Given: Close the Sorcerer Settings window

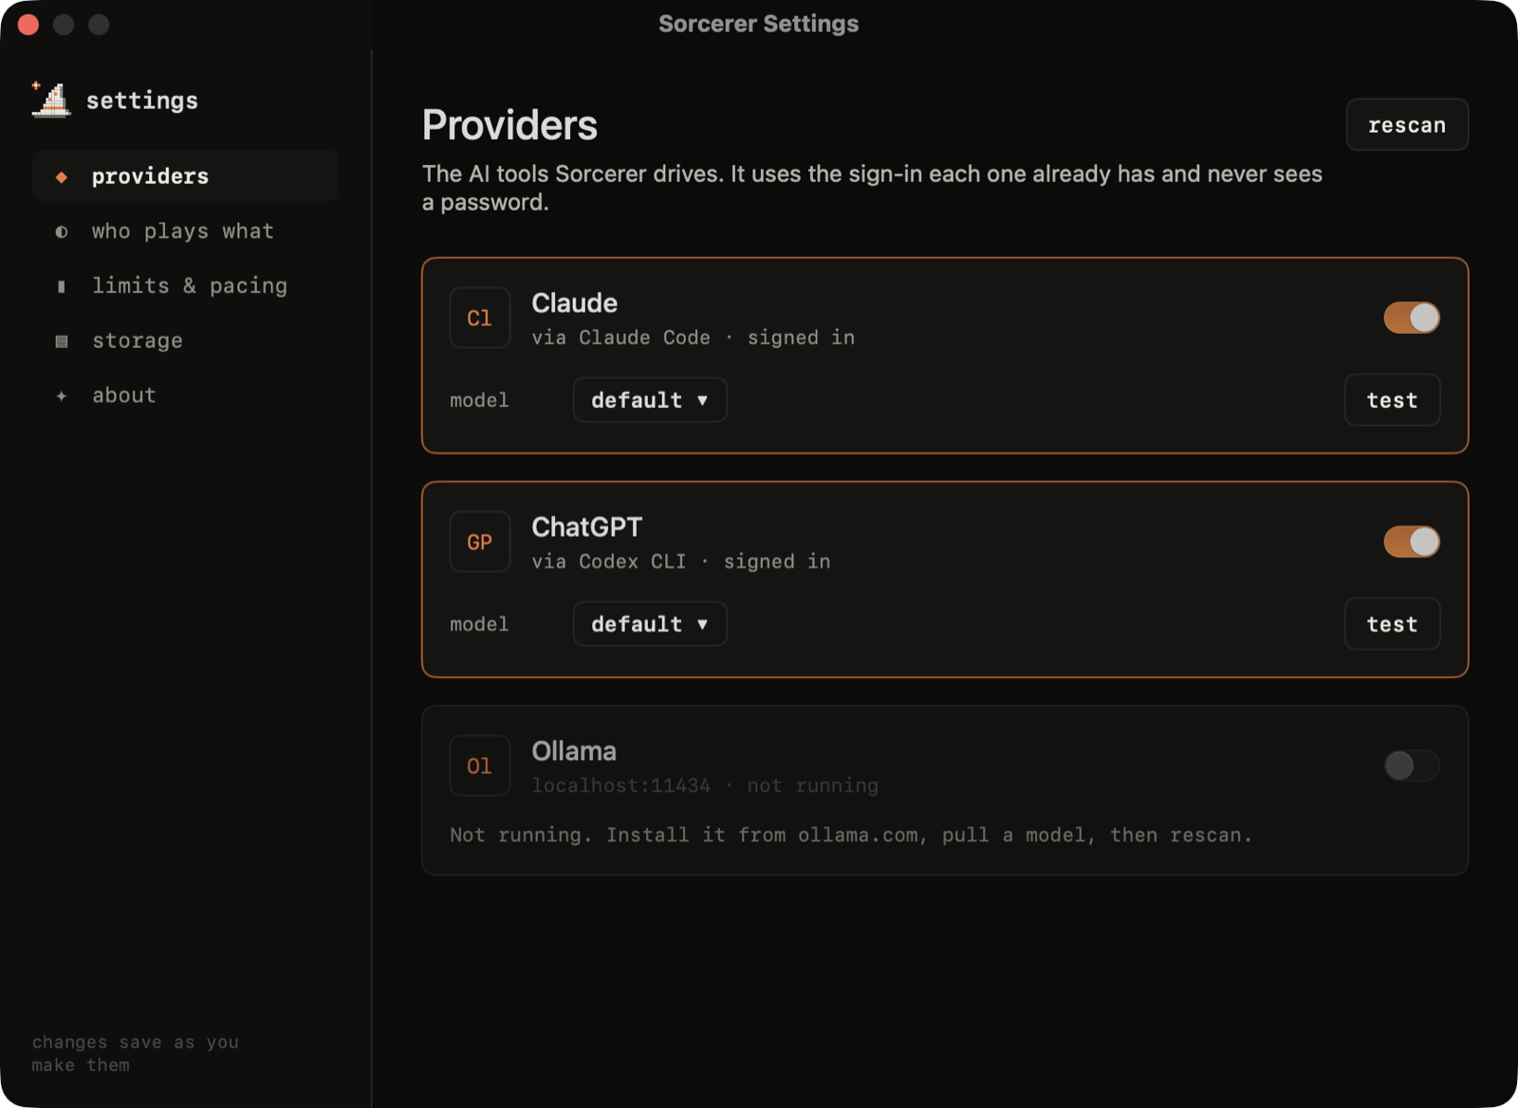Looking at the screenshot, I should pos(28,25).
